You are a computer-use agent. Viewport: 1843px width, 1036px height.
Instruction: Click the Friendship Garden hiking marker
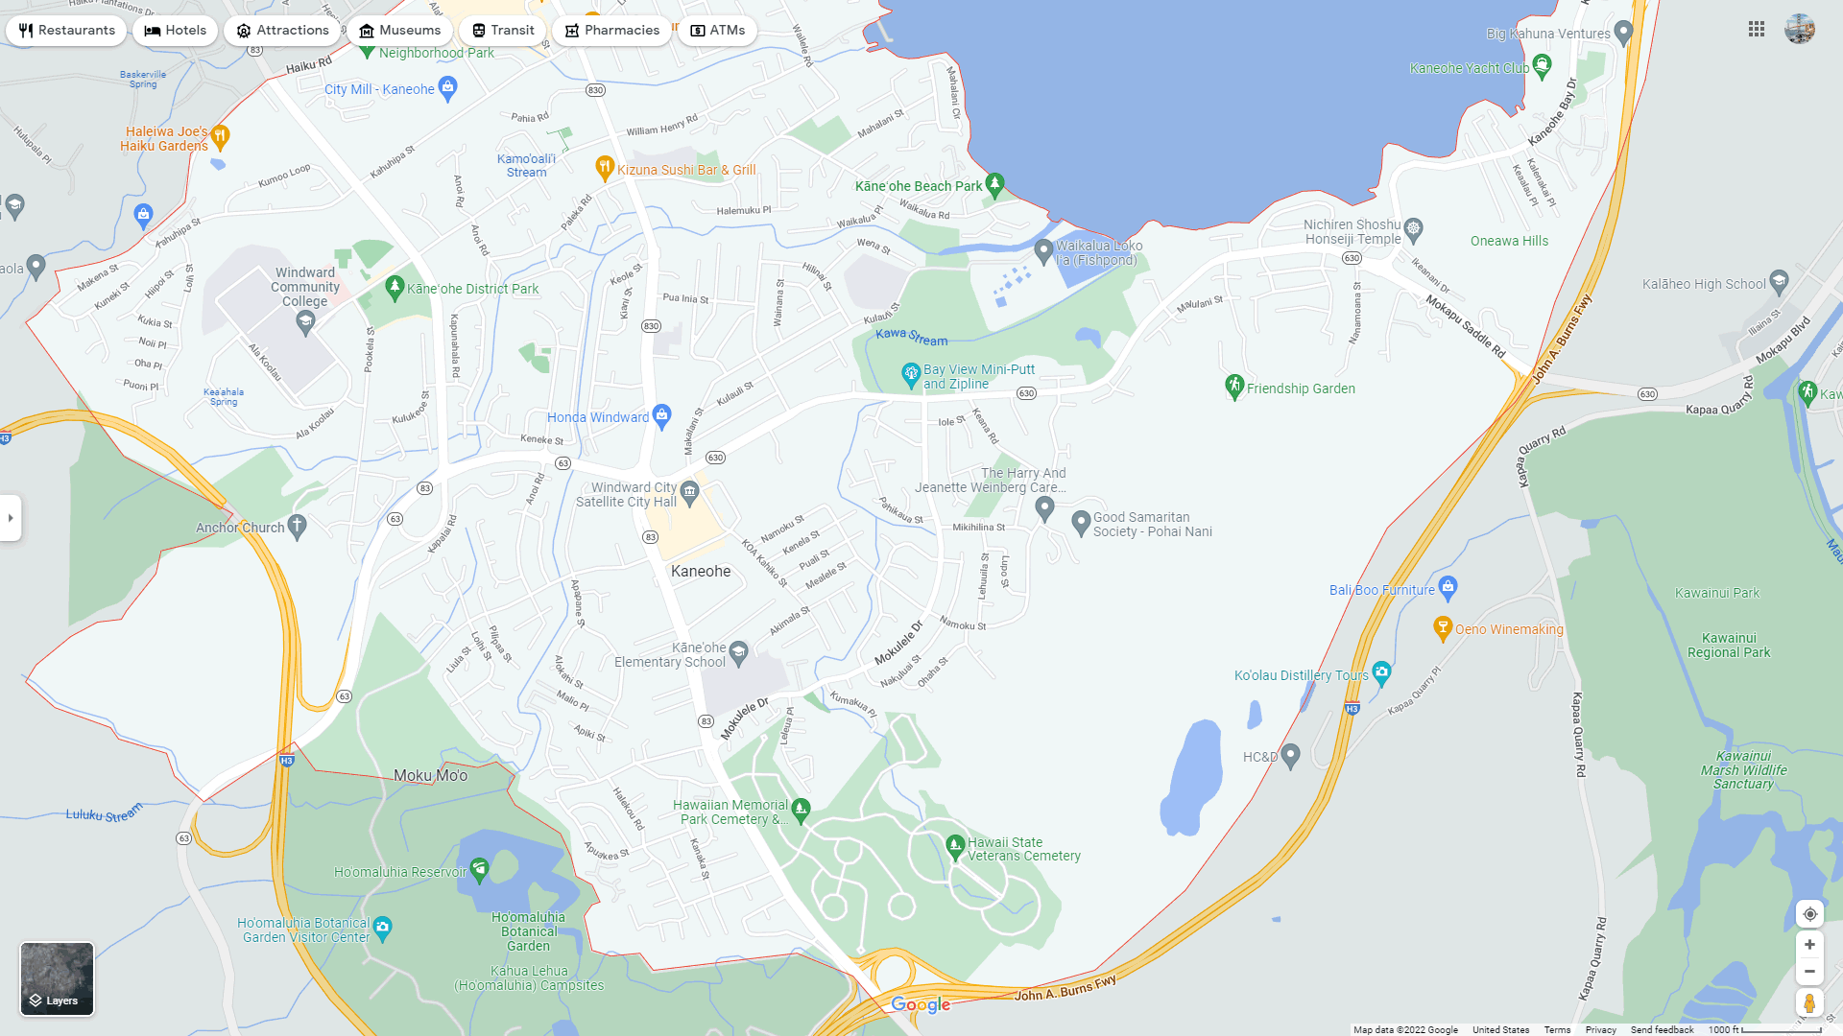[x=1234, y=387]
